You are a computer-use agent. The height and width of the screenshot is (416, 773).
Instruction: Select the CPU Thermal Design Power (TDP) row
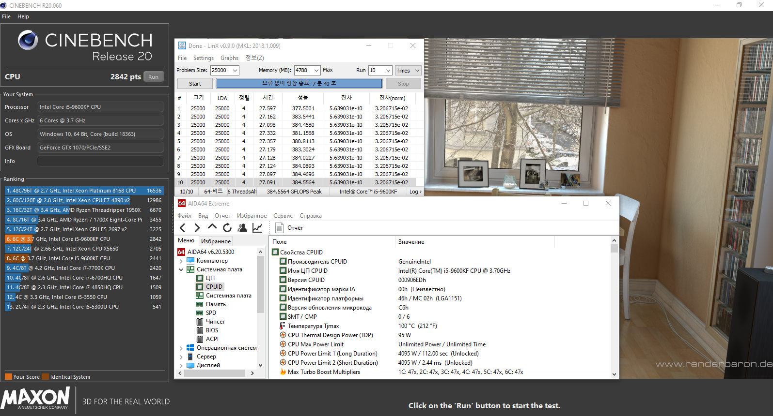click(x=440, y=335)
